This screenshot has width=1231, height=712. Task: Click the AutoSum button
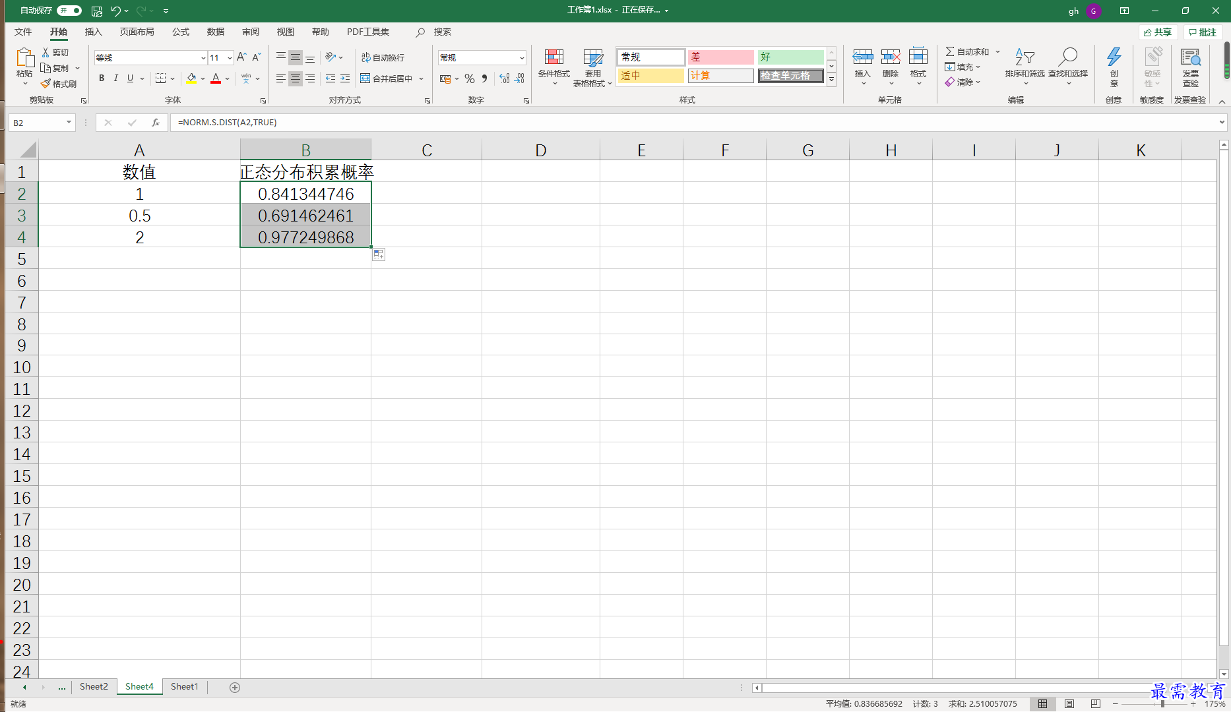pyautogui.click(x=967, y=51)
